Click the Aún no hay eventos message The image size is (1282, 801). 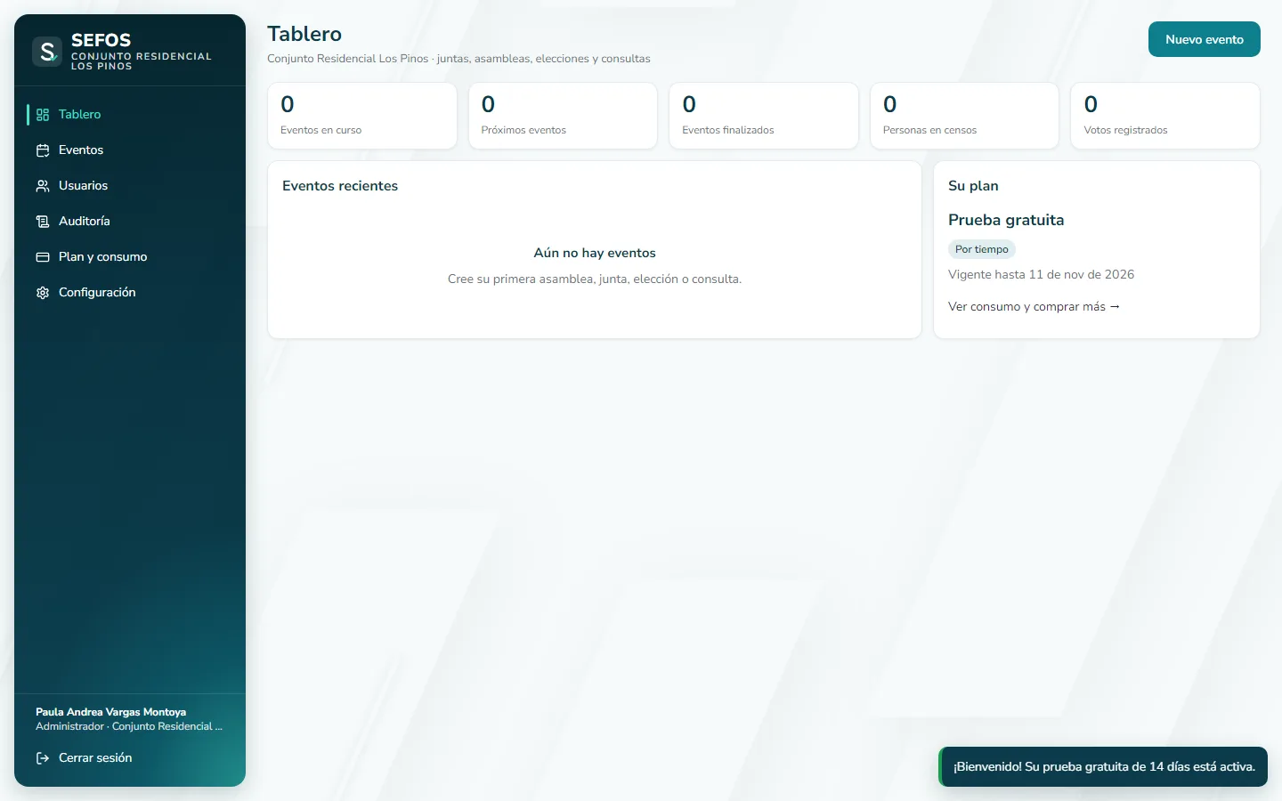point(595,254)
